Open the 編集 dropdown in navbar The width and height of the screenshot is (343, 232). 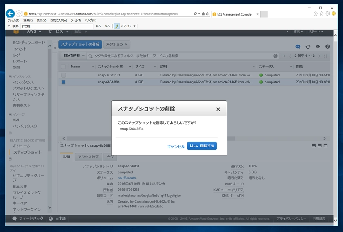(80, 32)
